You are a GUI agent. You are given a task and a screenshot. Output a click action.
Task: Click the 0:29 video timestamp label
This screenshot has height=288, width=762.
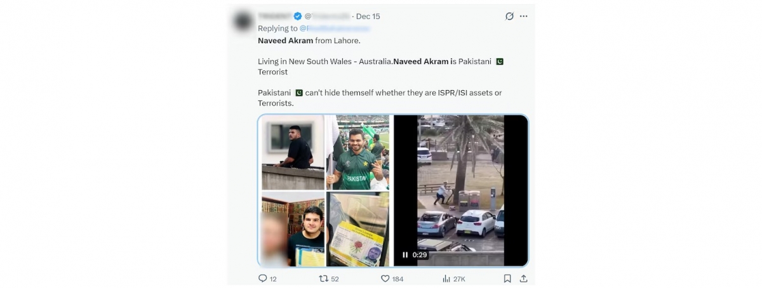(420, 255)
